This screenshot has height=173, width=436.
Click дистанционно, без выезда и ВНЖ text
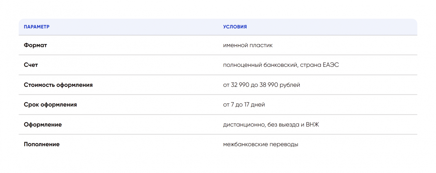(271, 125)
